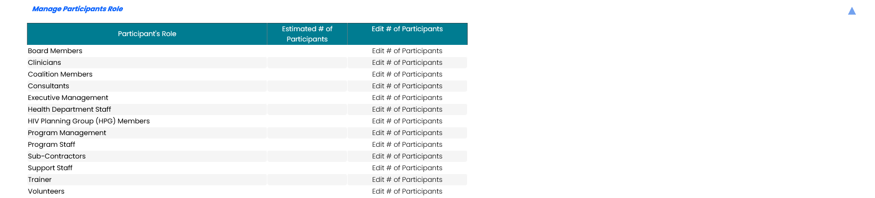Click the Participant's Role column header
The width and height of the screenshot is (875, 198).
(x=147, y=34)
